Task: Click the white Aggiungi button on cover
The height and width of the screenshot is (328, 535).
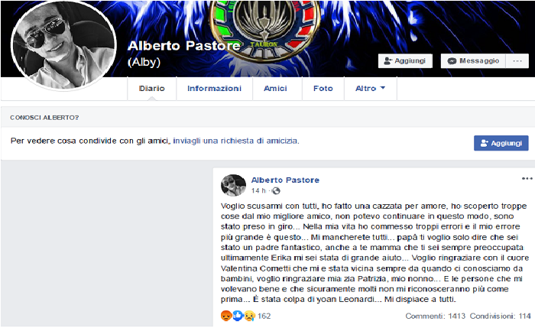Action: (405, 61)
